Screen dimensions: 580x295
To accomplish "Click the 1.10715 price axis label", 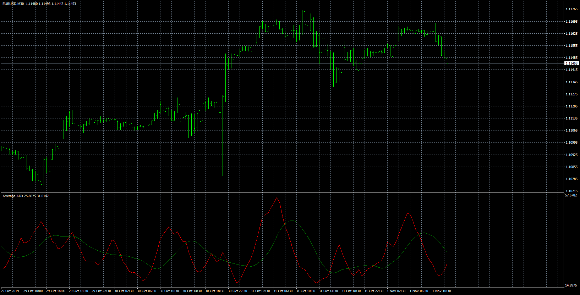I will coord(571,191).
